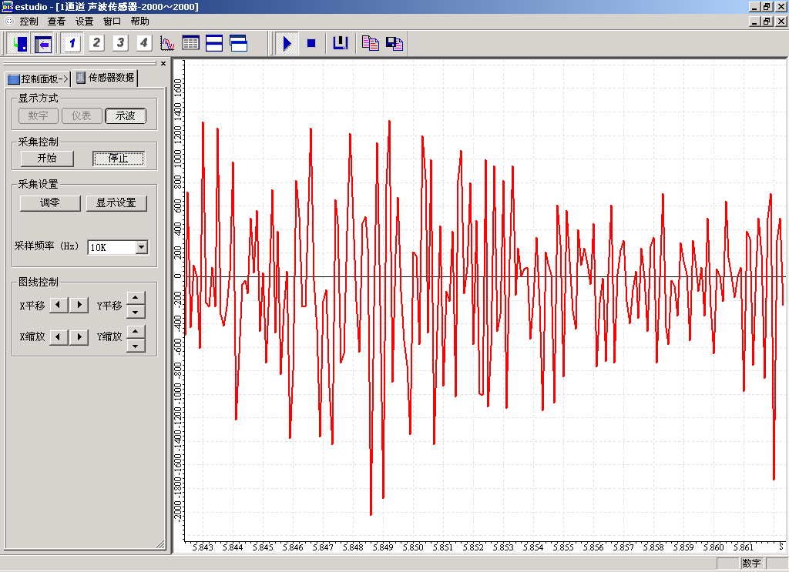This screenshot has height=572, width=789.
Task: Click the copy data toolbar icon
Action: (371, 43)
